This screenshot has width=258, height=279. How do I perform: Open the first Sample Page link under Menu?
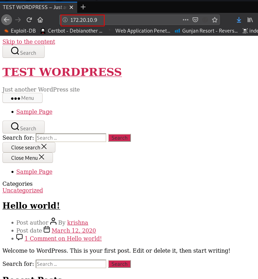(x=34, y=112)
